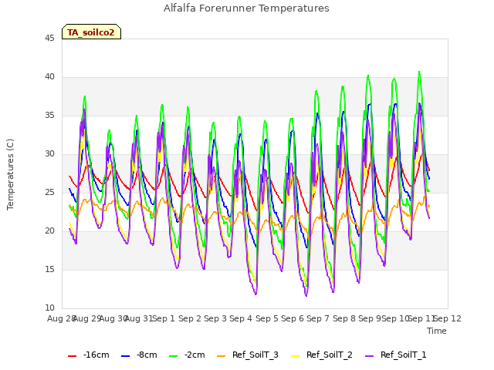Toggle the Ref_SoilT_1 legend entry
The image size is (494, 370).
[396, 355]
